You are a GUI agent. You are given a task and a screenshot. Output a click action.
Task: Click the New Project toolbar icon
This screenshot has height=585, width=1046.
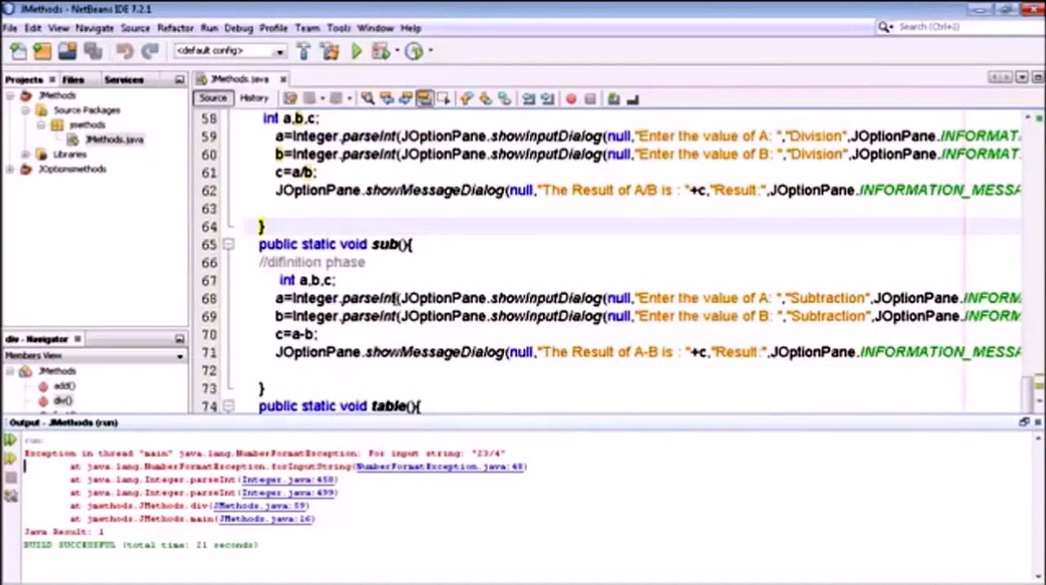tap(42, 51)
